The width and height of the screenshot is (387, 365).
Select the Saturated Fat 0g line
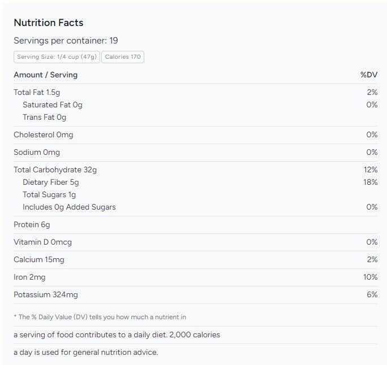(52, 105)
